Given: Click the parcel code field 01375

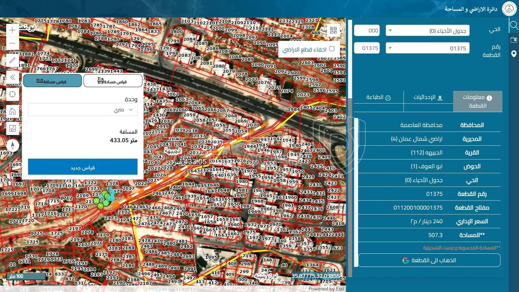Looking at the screenshot, I should click(367, 48).
